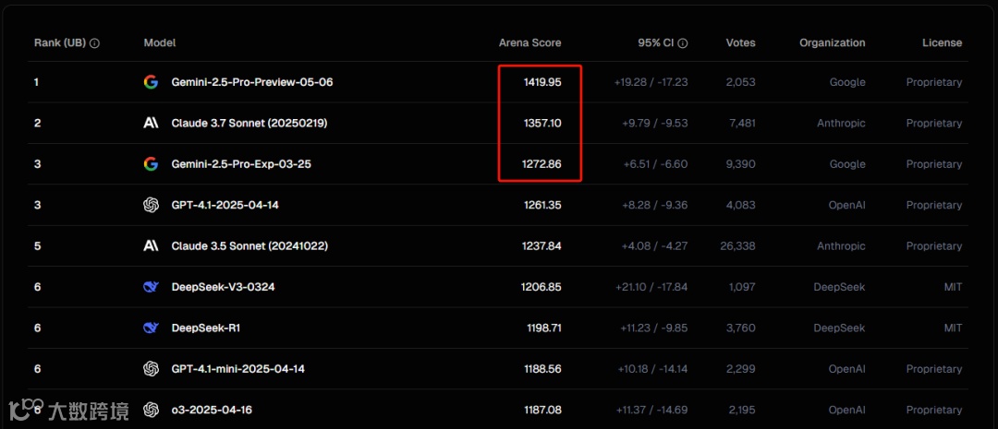The image size is (998, 429).
Task: Click the votes count 3,760
Action: point(741,328)
